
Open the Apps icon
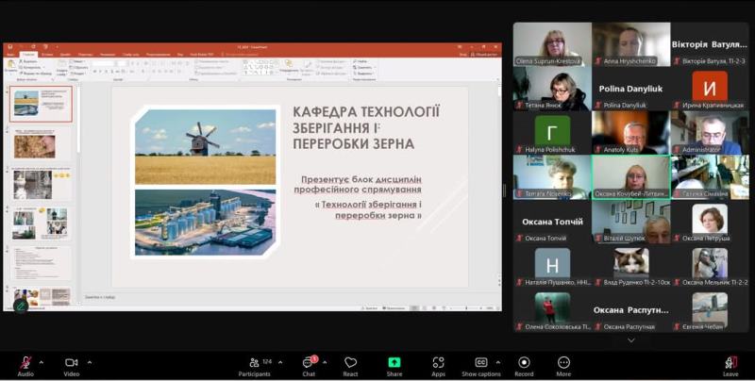tap(438, 362)
